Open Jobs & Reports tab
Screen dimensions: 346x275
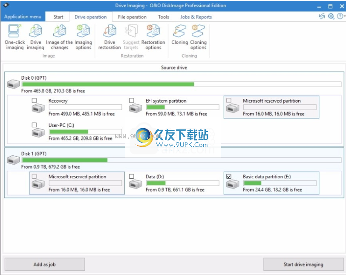click(x=196, y=17)
